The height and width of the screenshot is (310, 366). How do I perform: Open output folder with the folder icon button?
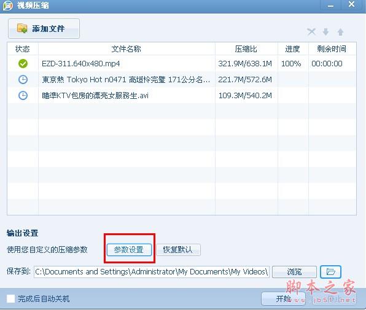[x=330, y=272]
